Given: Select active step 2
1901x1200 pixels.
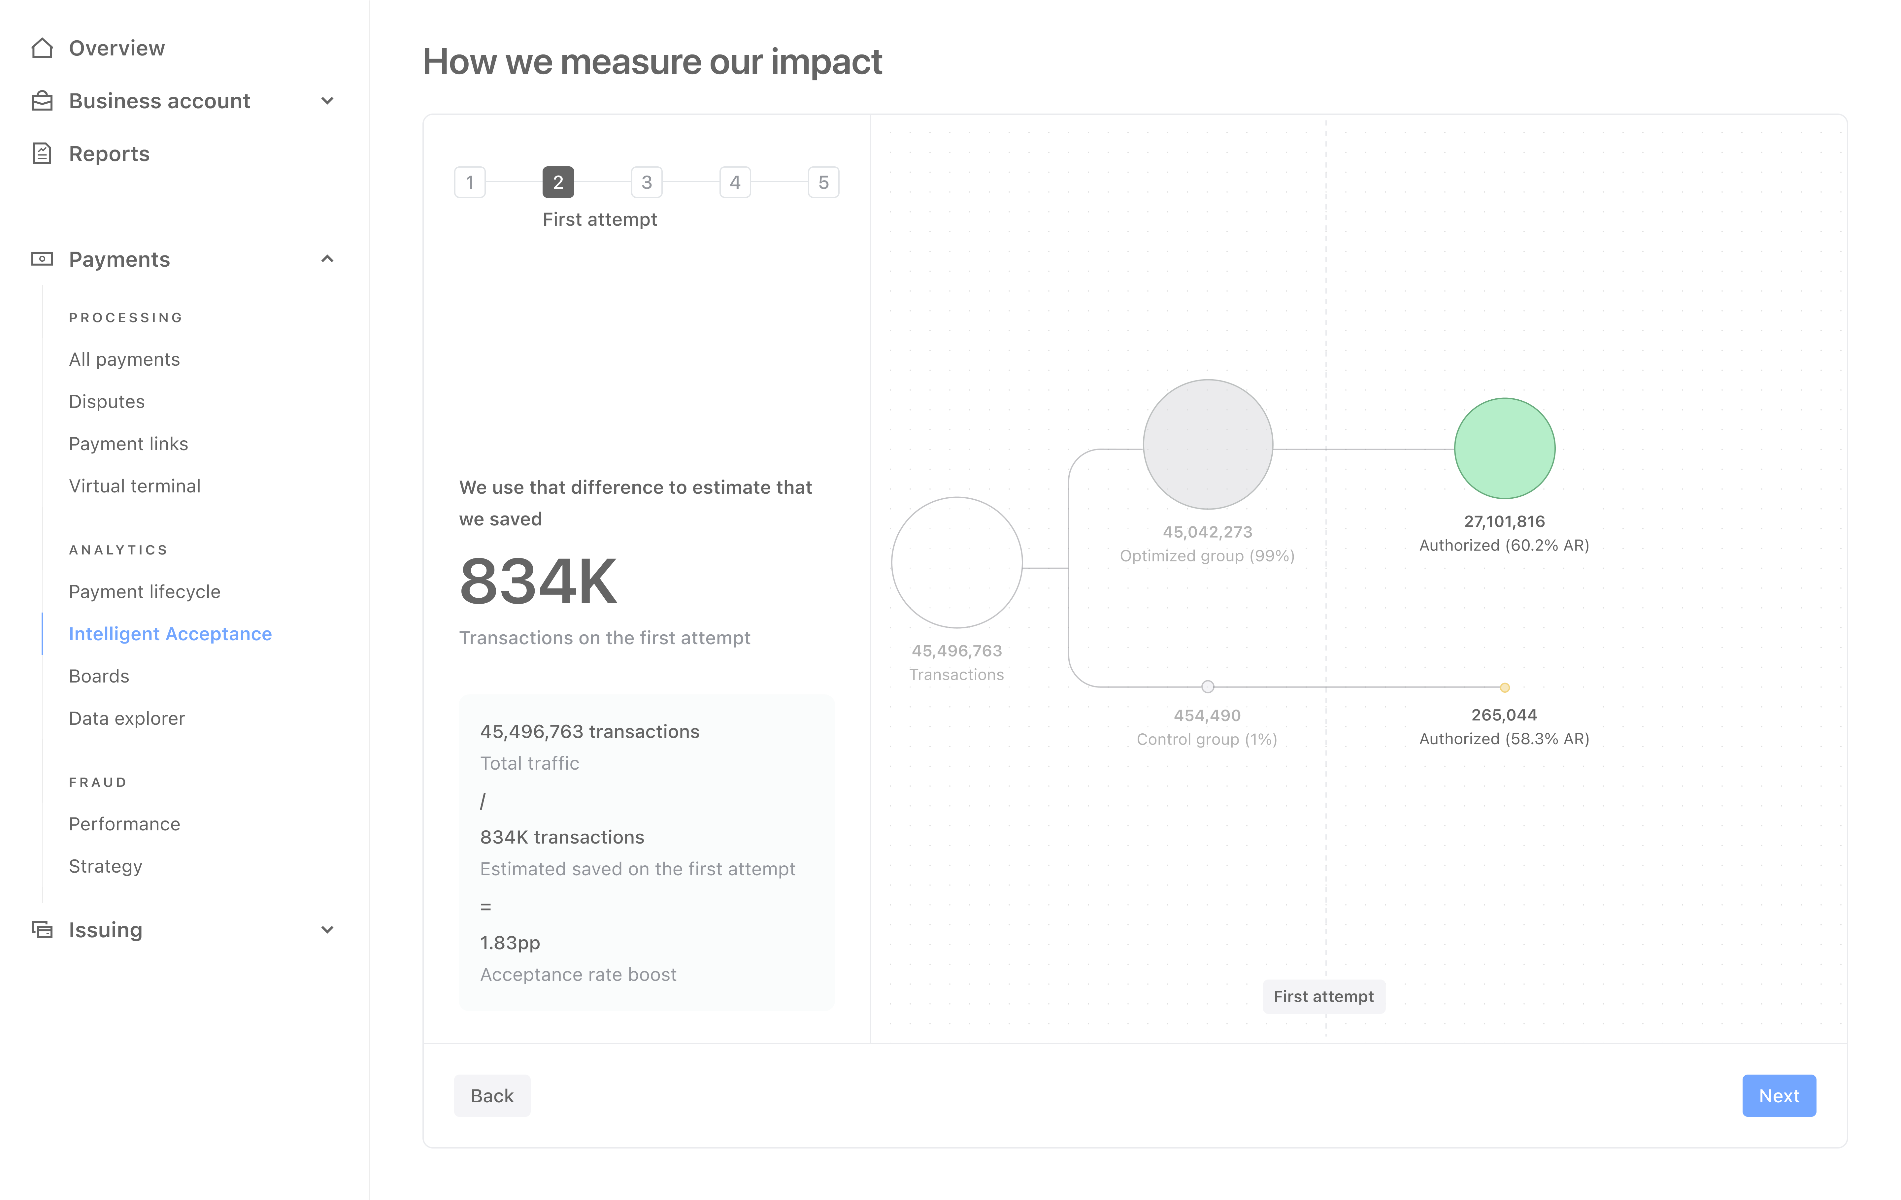Looking at the screenshot, I should point(558,183).
